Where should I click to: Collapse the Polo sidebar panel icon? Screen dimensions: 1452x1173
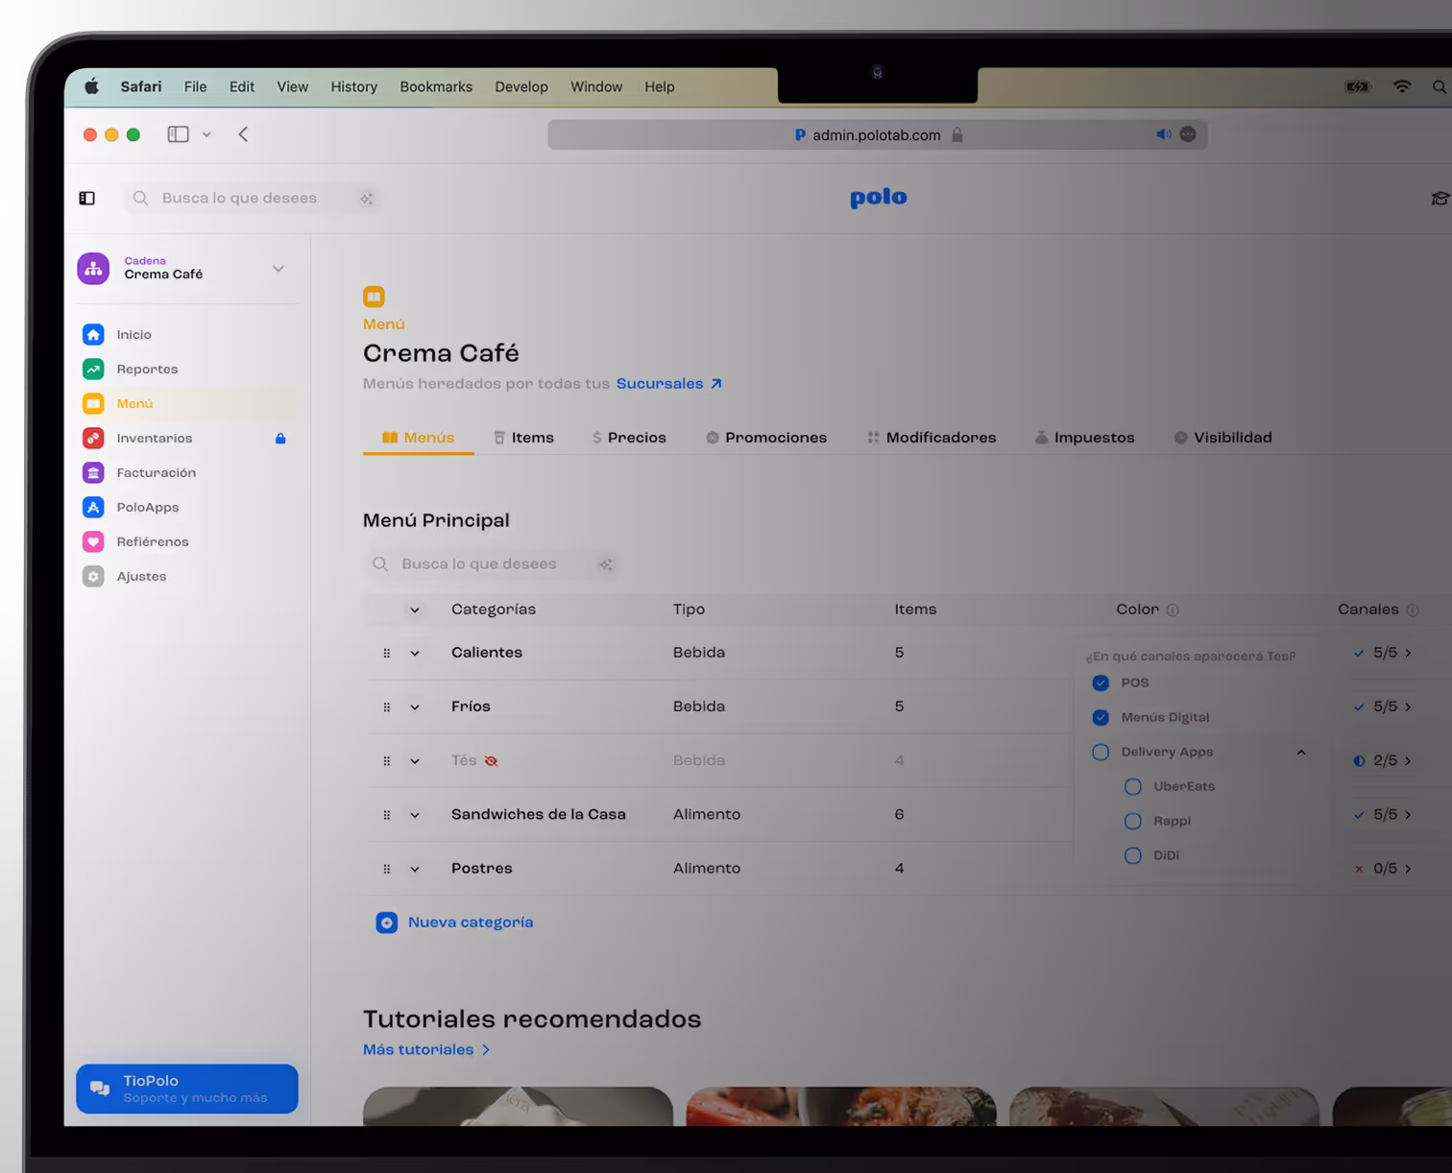tap(87, 198)
